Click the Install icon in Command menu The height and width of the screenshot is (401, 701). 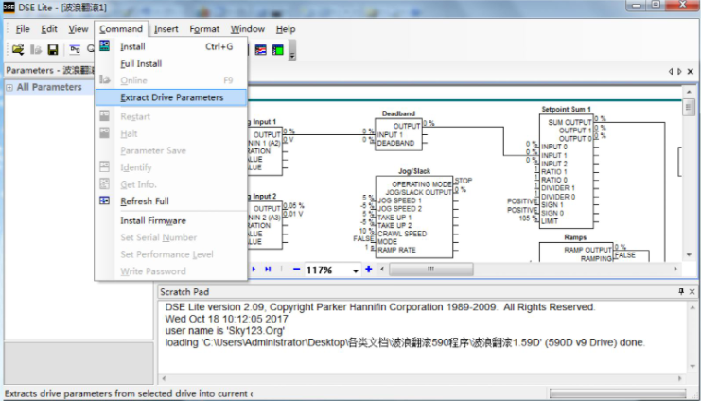(x=105, y=46)
